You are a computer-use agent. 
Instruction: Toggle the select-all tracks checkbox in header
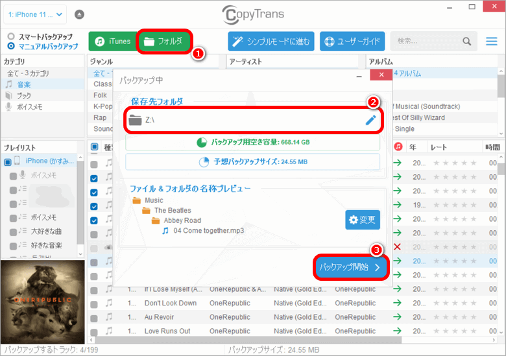[x=94, y=147]
